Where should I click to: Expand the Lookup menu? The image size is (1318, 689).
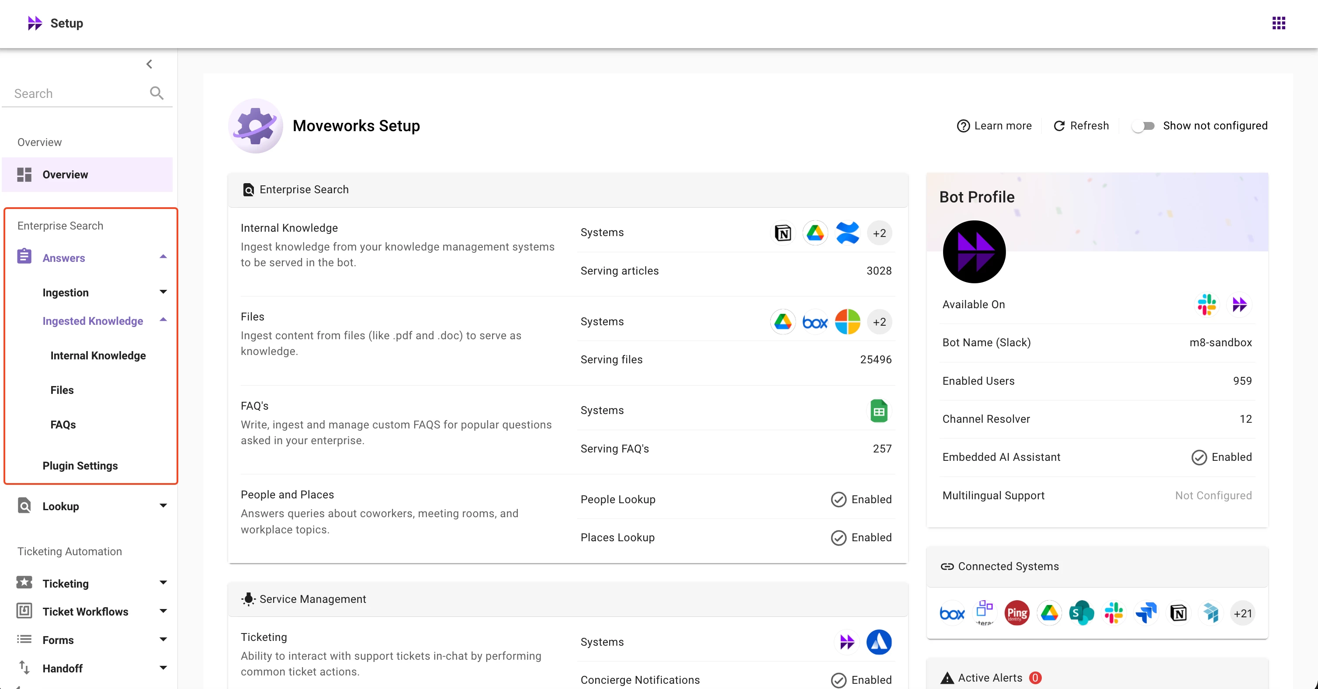click(163, 506)
